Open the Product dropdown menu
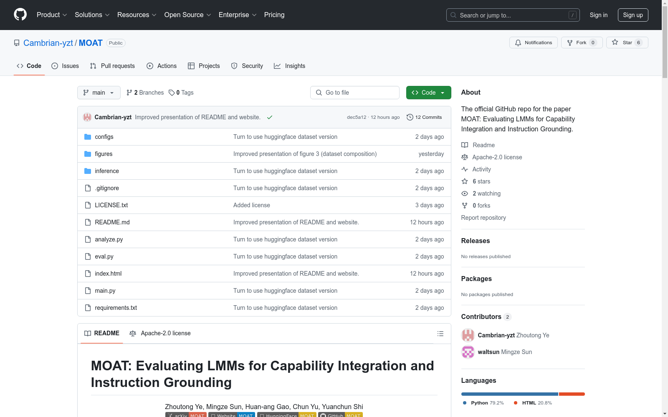Viewport: 668px width, 417px height. coord(52,15)
